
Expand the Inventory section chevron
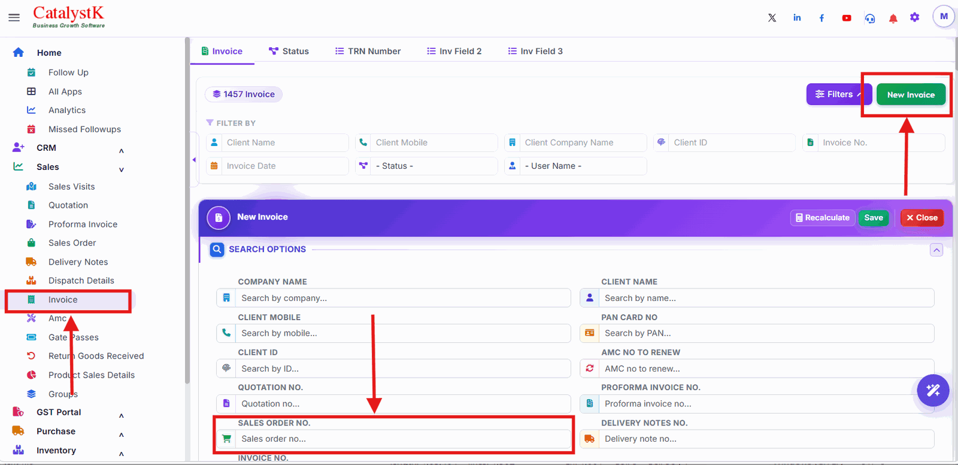122,454
